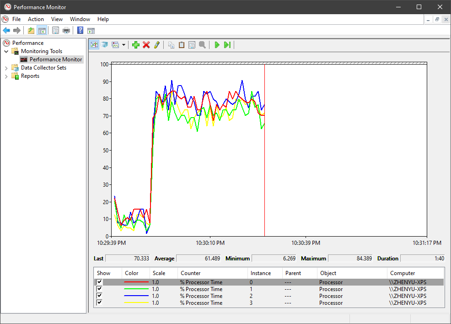The width and height of the screenshot is (451, 324).
Task: Toggle the Highlight pencil icon
Action: pos(157,45)
